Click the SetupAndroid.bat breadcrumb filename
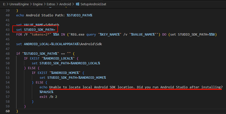The height and width of the screenshot is (114, 226). tap(93, 4)
